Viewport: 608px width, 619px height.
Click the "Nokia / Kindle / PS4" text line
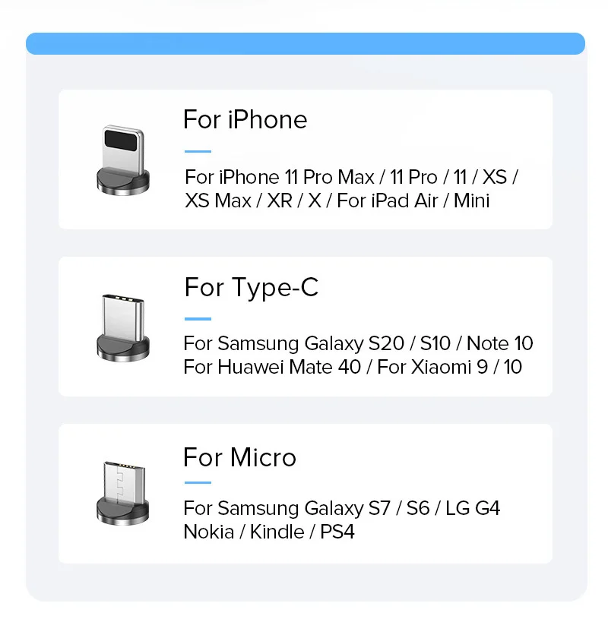coord(269,532)
